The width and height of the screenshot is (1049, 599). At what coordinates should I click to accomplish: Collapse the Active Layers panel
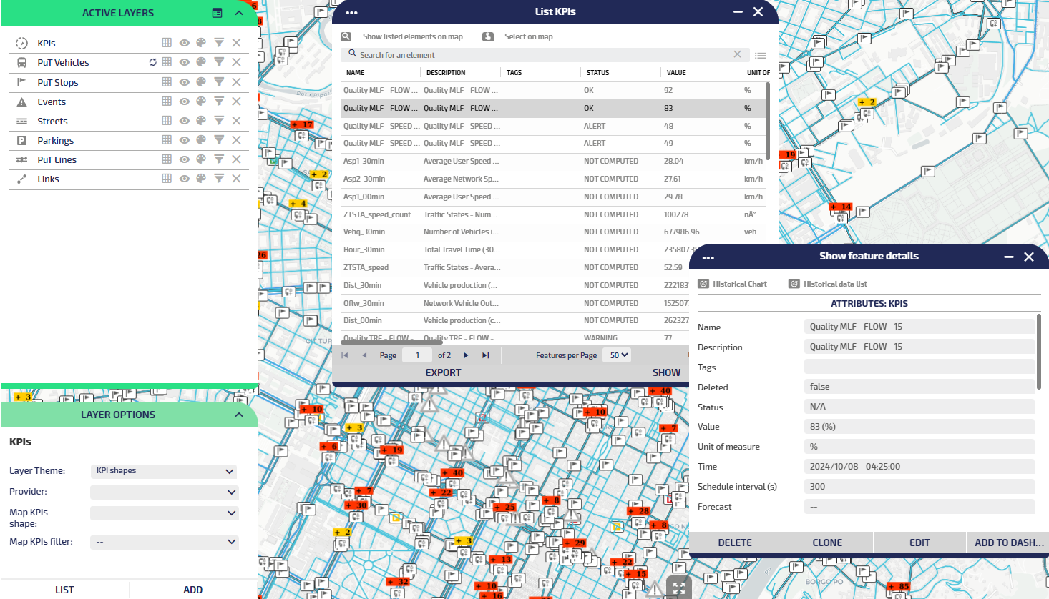239,13
